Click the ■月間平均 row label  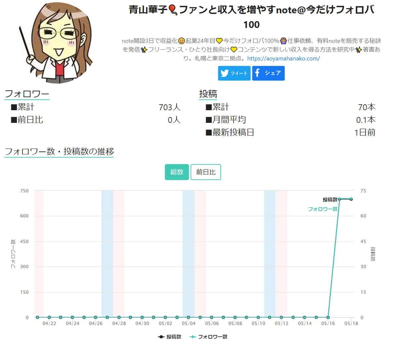point(226,120)
